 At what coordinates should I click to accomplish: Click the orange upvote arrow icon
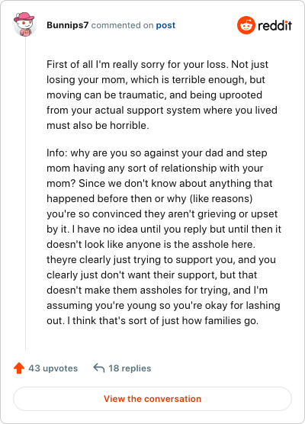[x=19, y=368]
